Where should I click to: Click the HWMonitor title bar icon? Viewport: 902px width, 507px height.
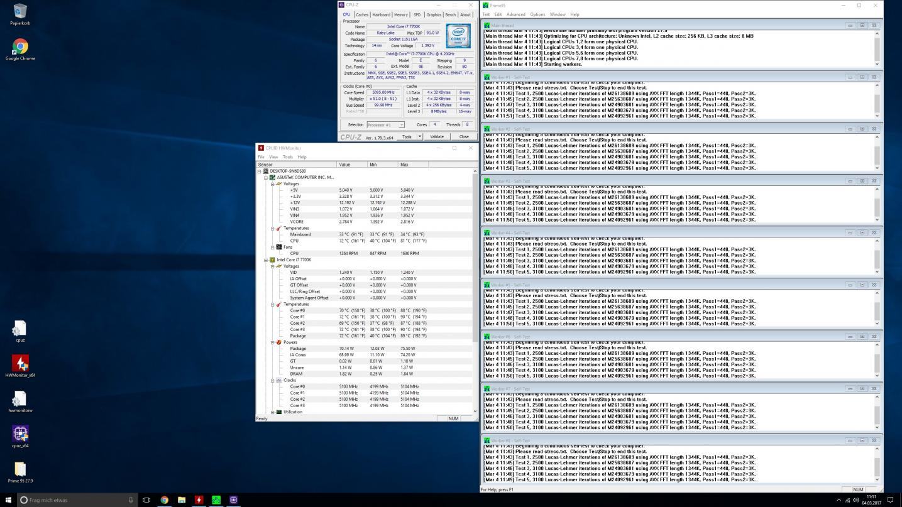(261, 148)
